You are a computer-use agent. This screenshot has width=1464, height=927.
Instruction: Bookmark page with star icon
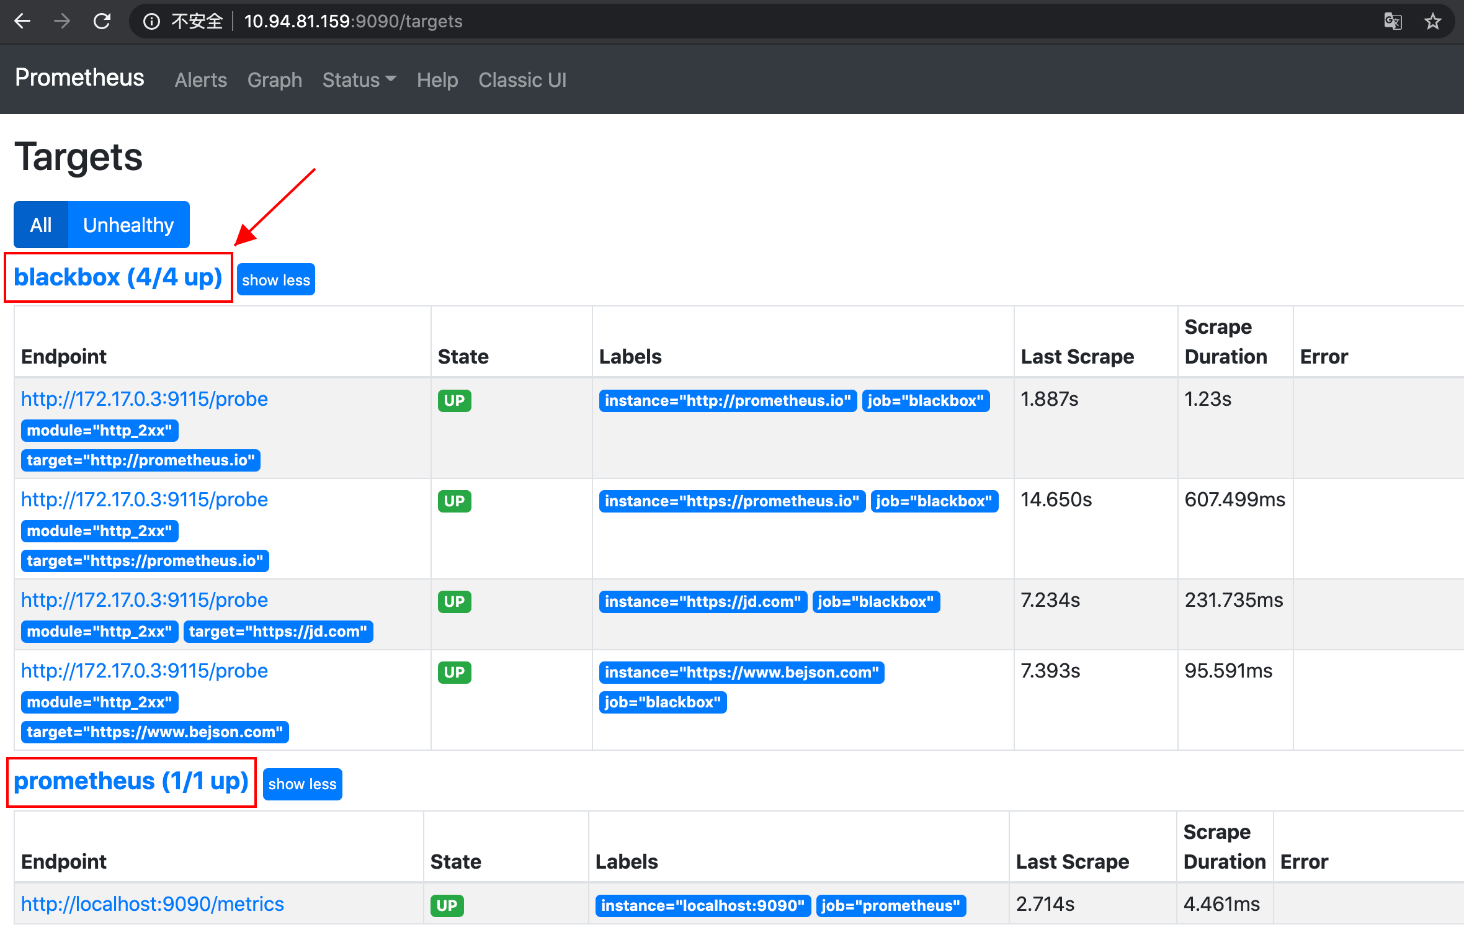tap(1432, 22)
